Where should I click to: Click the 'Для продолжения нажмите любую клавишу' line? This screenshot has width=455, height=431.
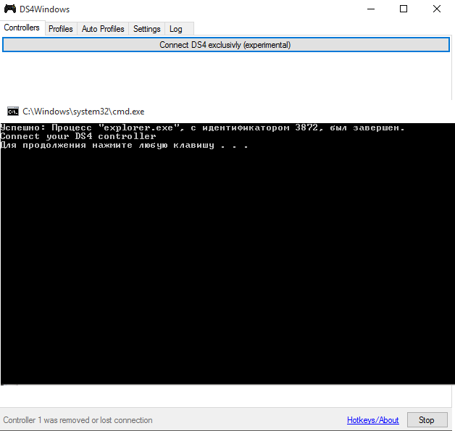(x=124, y=145)
